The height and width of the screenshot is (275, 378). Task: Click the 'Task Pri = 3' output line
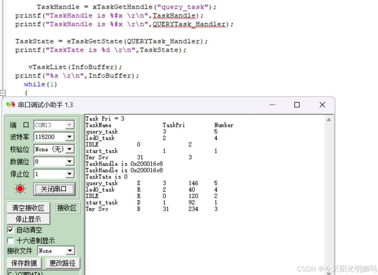tap(105, 119)
